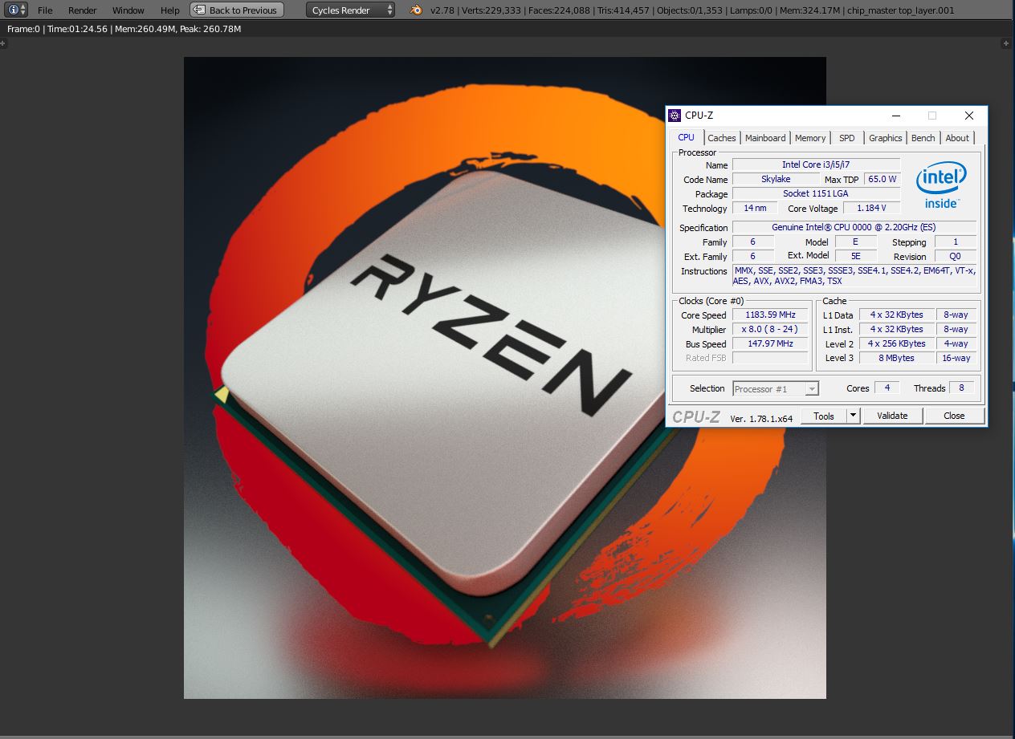This screenshot has height=739, width=1015.
Task: Open the Cycles Render engine dropdown
Action: [351, 10]
